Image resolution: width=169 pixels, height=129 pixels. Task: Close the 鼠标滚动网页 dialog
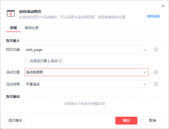[163, 6]
